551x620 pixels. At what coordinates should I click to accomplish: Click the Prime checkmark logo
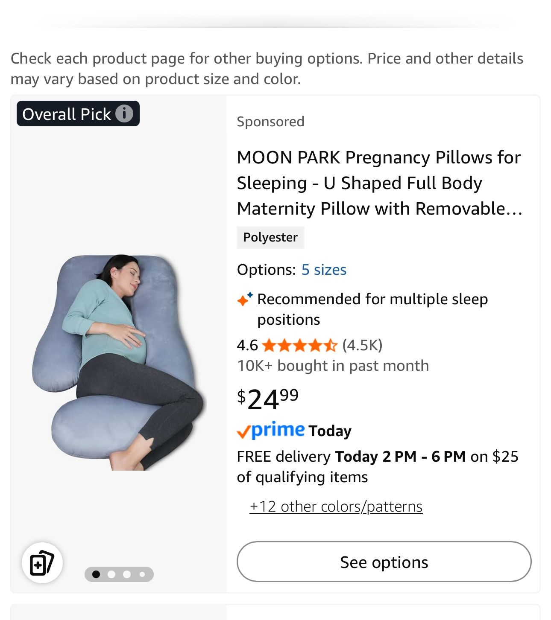click(245, 431)
